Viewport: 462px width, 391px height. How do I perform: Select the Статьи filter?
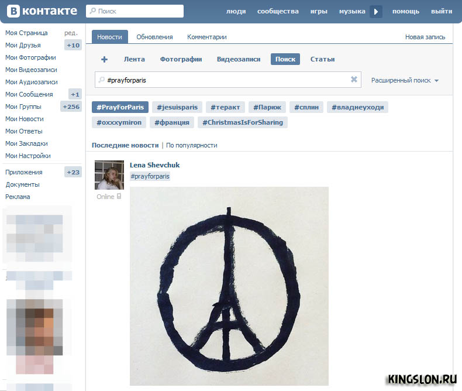pyautogui.click(x=322, y=59)
